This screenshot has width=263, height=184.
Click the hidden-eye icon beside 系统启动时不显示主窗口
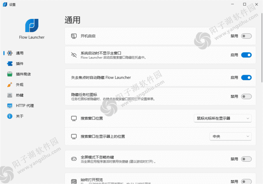pyautogui.click(x=74, y=55)
